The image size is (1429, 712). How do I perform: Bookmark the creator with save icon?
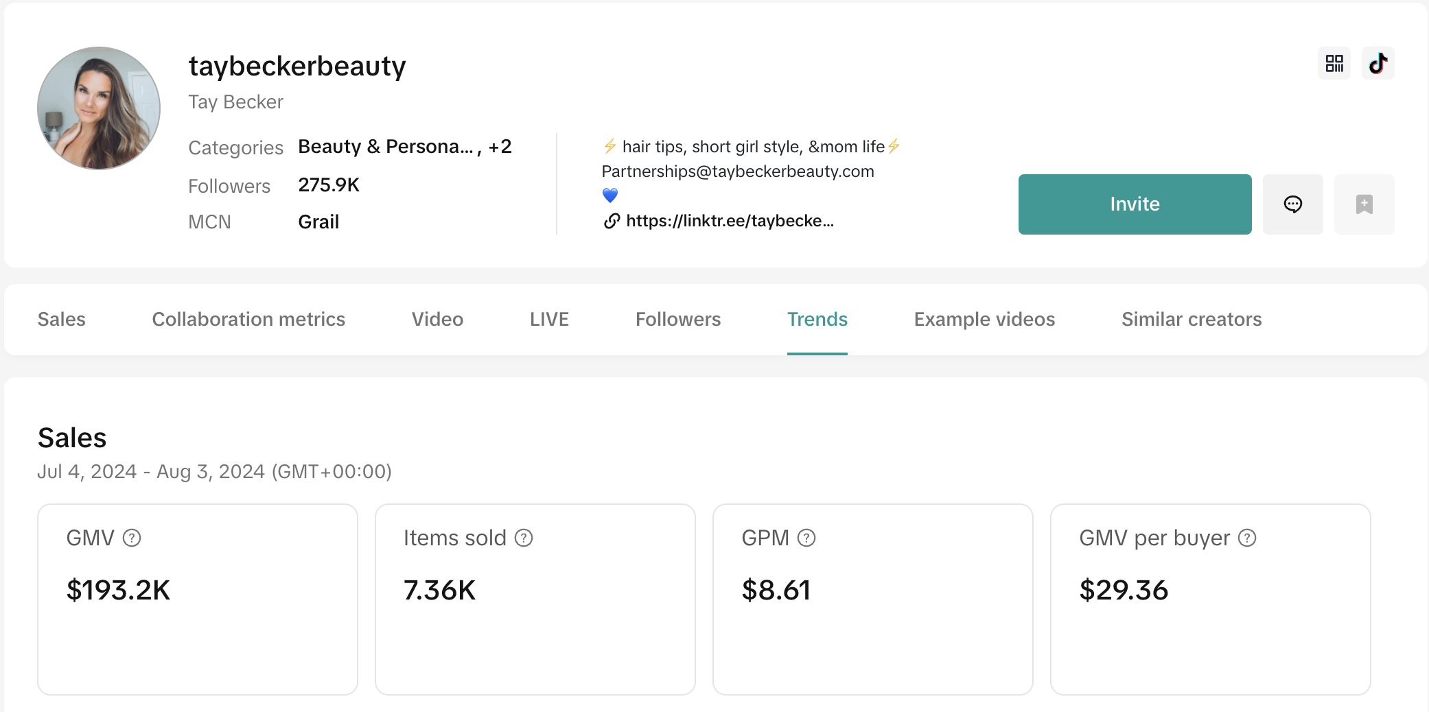1364,204
